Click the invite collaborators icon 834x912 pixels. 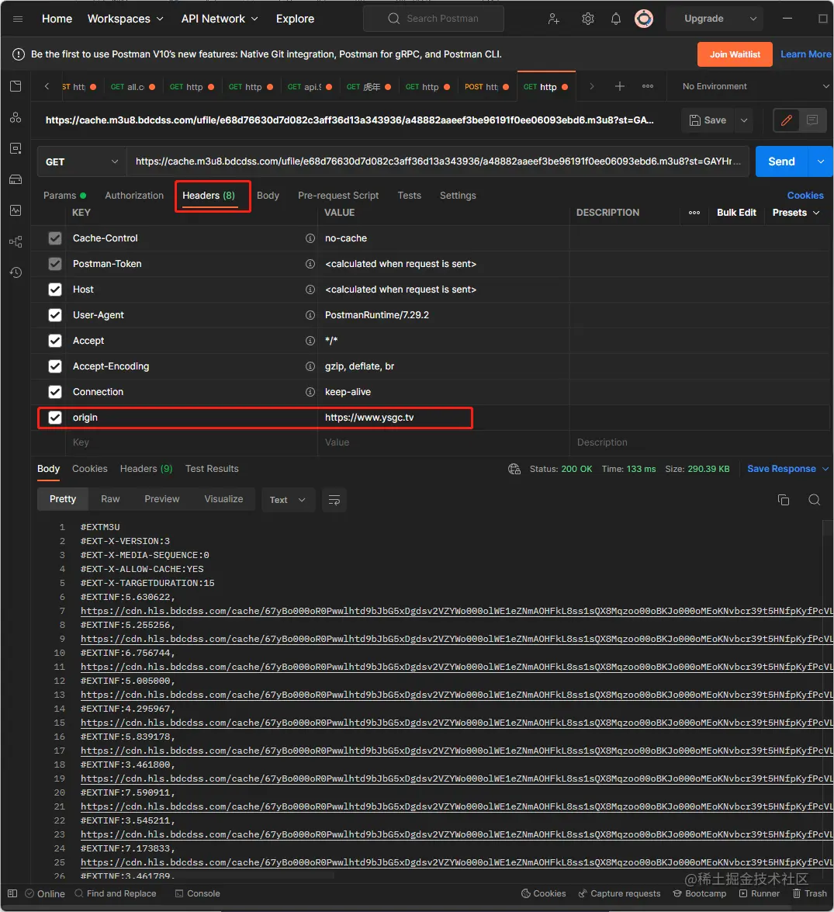553,19
